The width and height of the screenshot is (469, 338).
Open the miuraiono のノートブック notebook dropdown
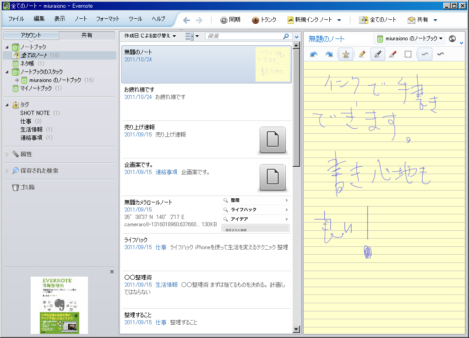click(409, 38)
